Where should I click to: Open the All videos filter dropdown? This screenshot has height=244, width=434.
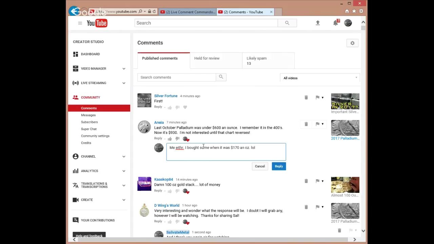[320, 78]
